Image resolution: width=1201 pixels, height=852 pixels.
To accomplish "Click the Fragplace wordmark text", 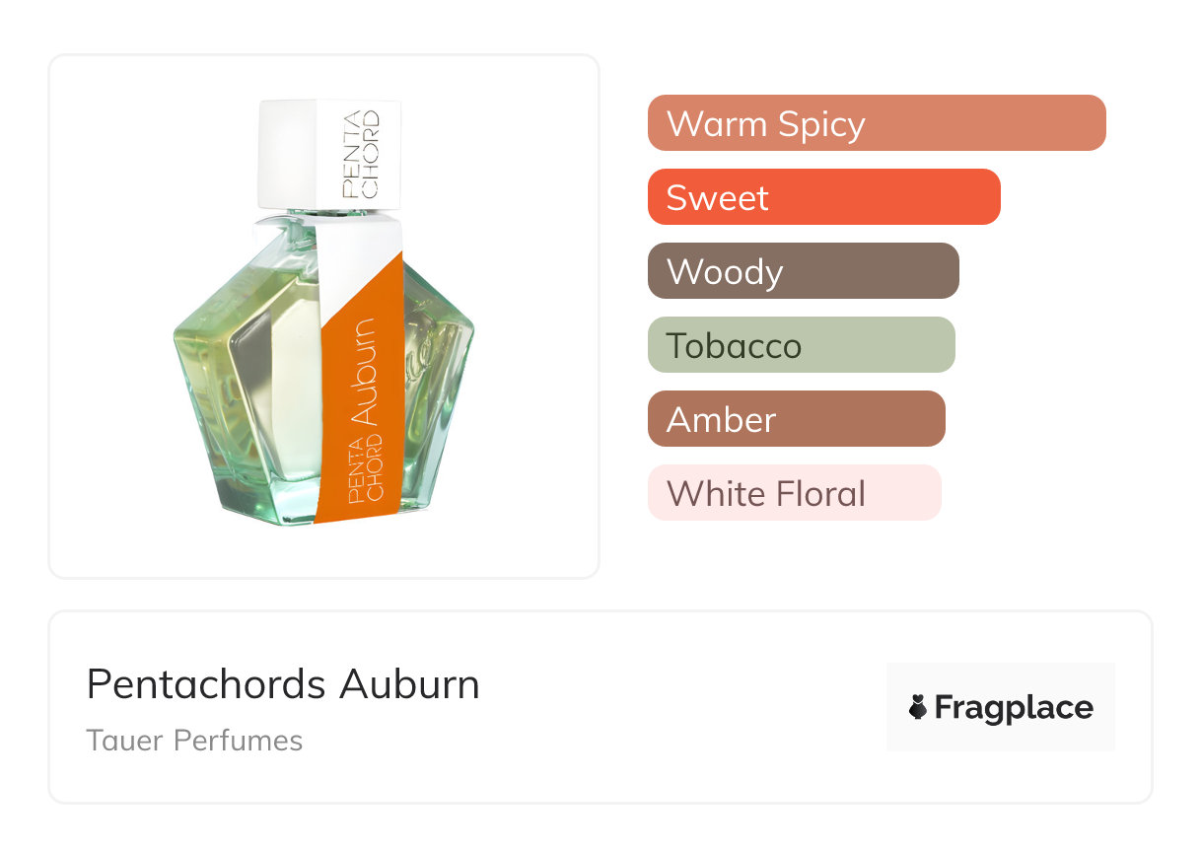I will pos(1014,707).
